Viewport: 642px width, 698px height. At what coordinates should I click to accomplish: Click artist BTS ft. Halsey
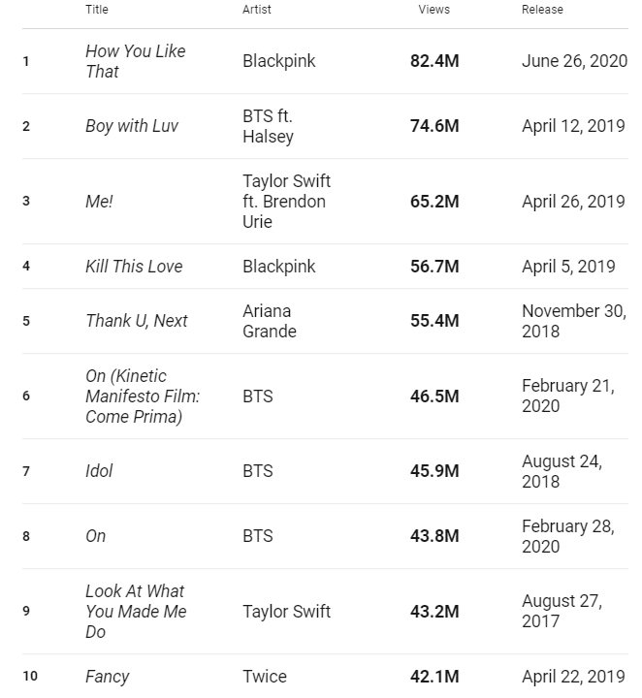[x=268, y=126]
